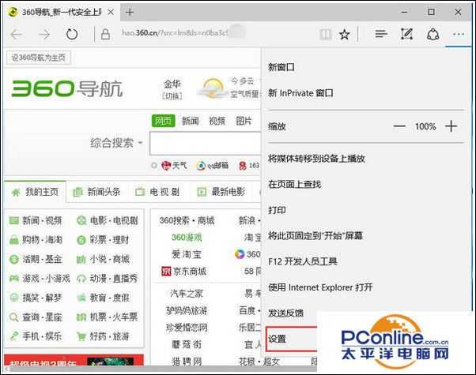Click the weather cloud-sun icon

pos(212,88)
